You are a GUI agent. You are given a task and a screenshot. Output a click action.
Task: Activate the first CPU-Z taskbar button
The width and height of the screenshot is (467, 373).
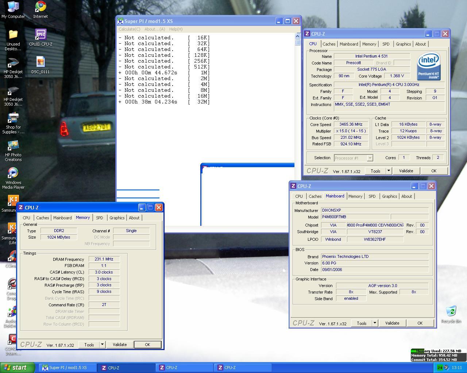point(126,368)
